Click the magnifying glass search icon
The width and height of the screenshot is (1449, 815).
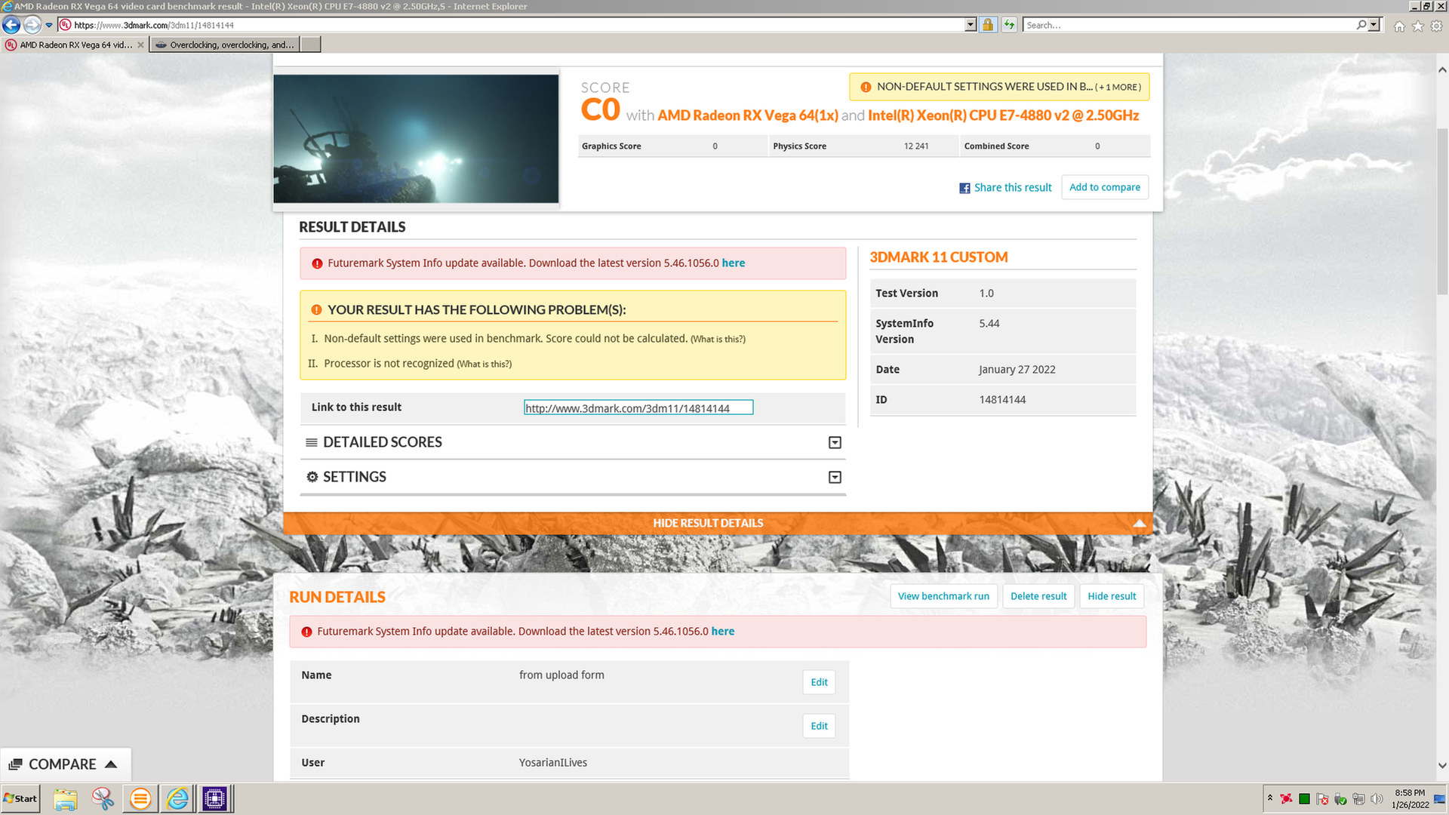pyautogui.click(x=1361, y=25)
